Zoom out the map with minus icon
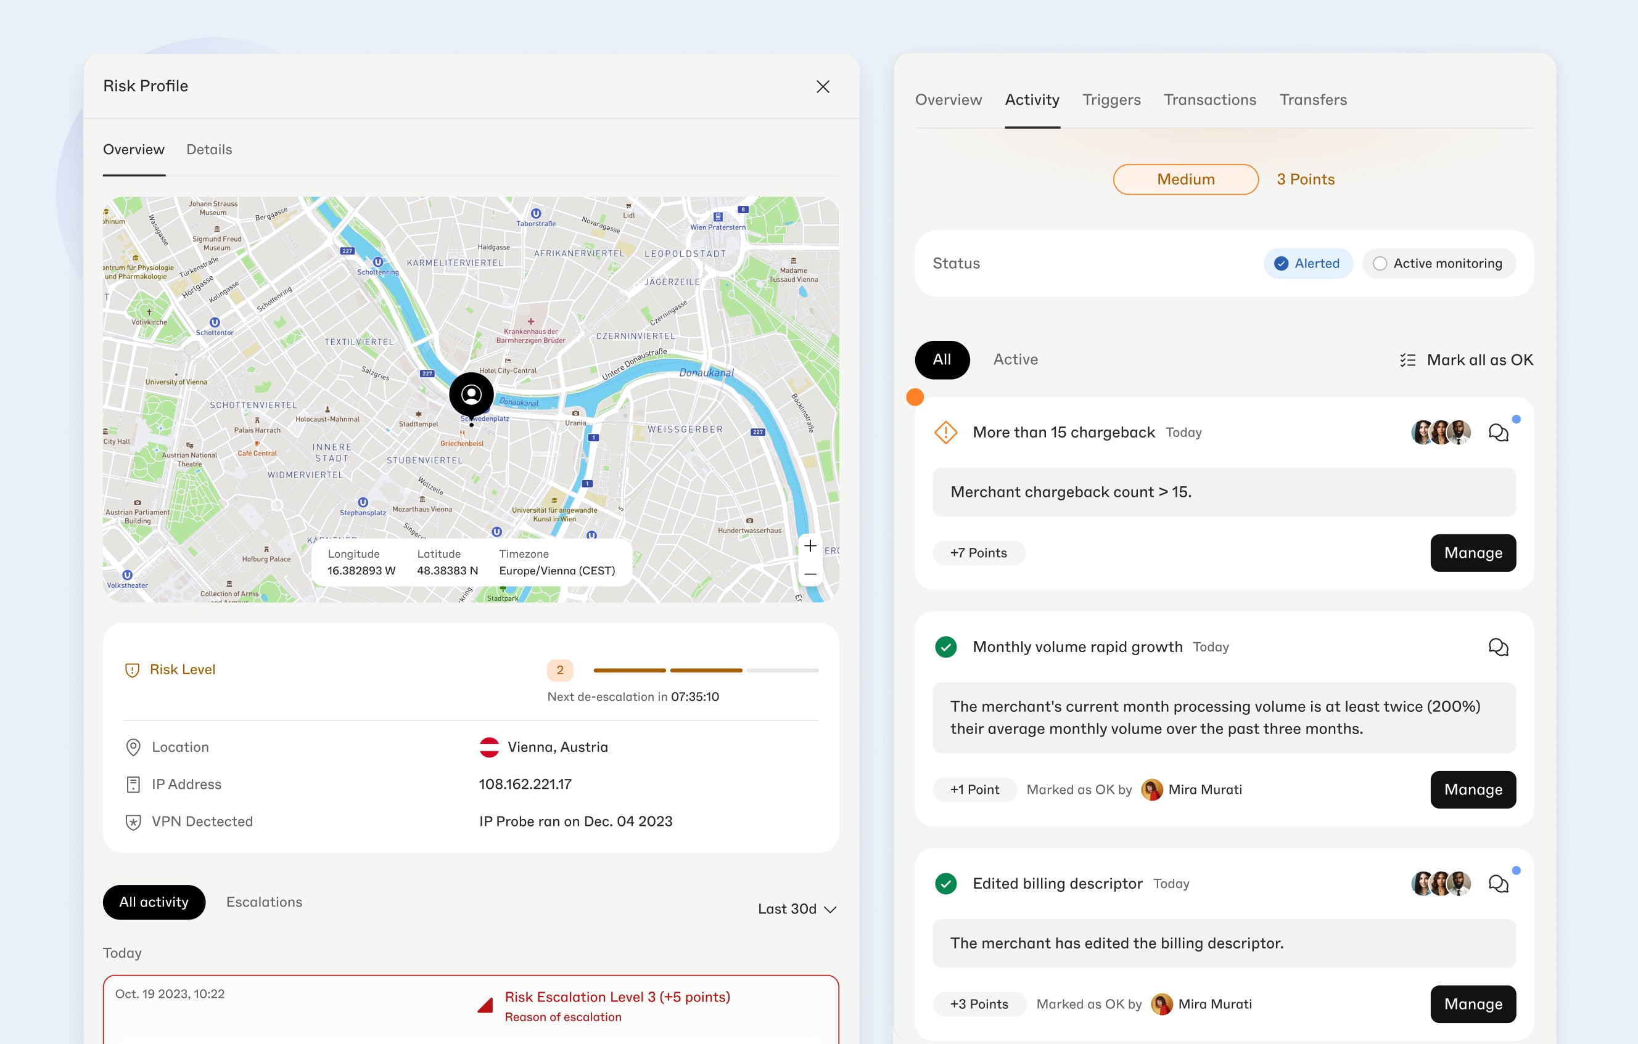The width and height of the screenshot is (1638, 1044). pos(810,574)
